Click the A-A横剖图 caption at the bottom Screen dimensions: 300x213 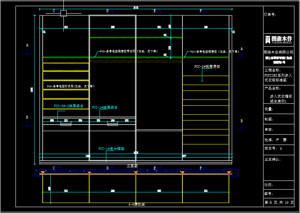pos(137,205)
